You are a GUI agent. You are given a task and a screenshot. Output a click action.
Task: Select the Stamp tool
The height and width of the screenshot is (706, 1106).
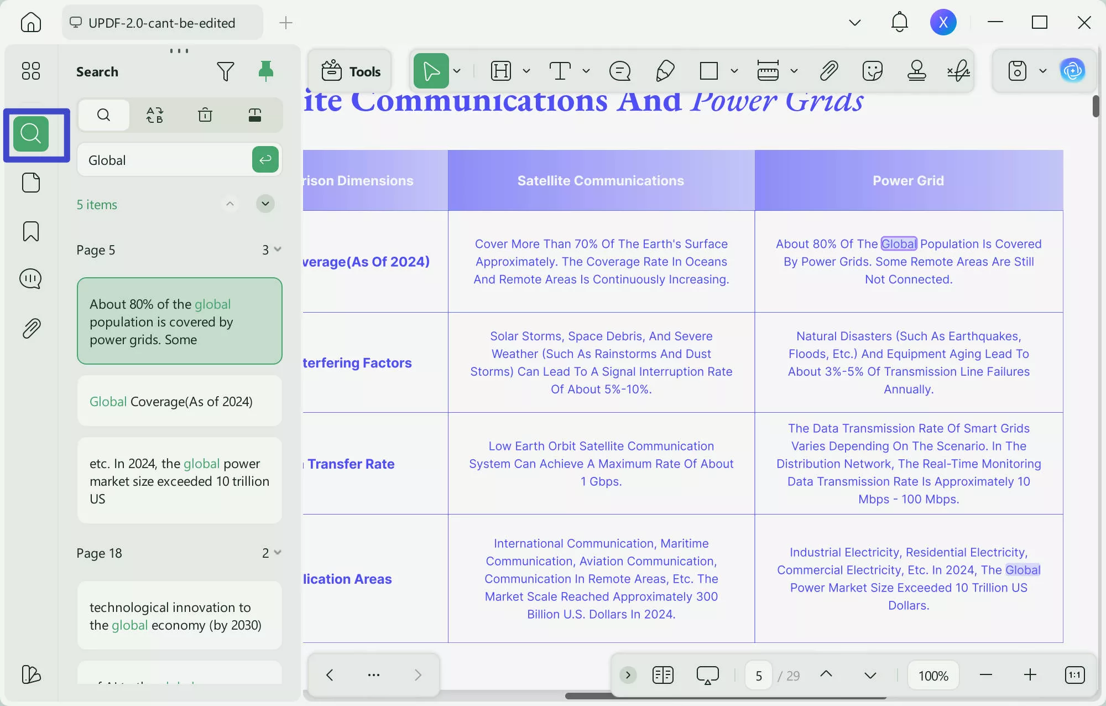pyautogui.click(x=916, y=71)
